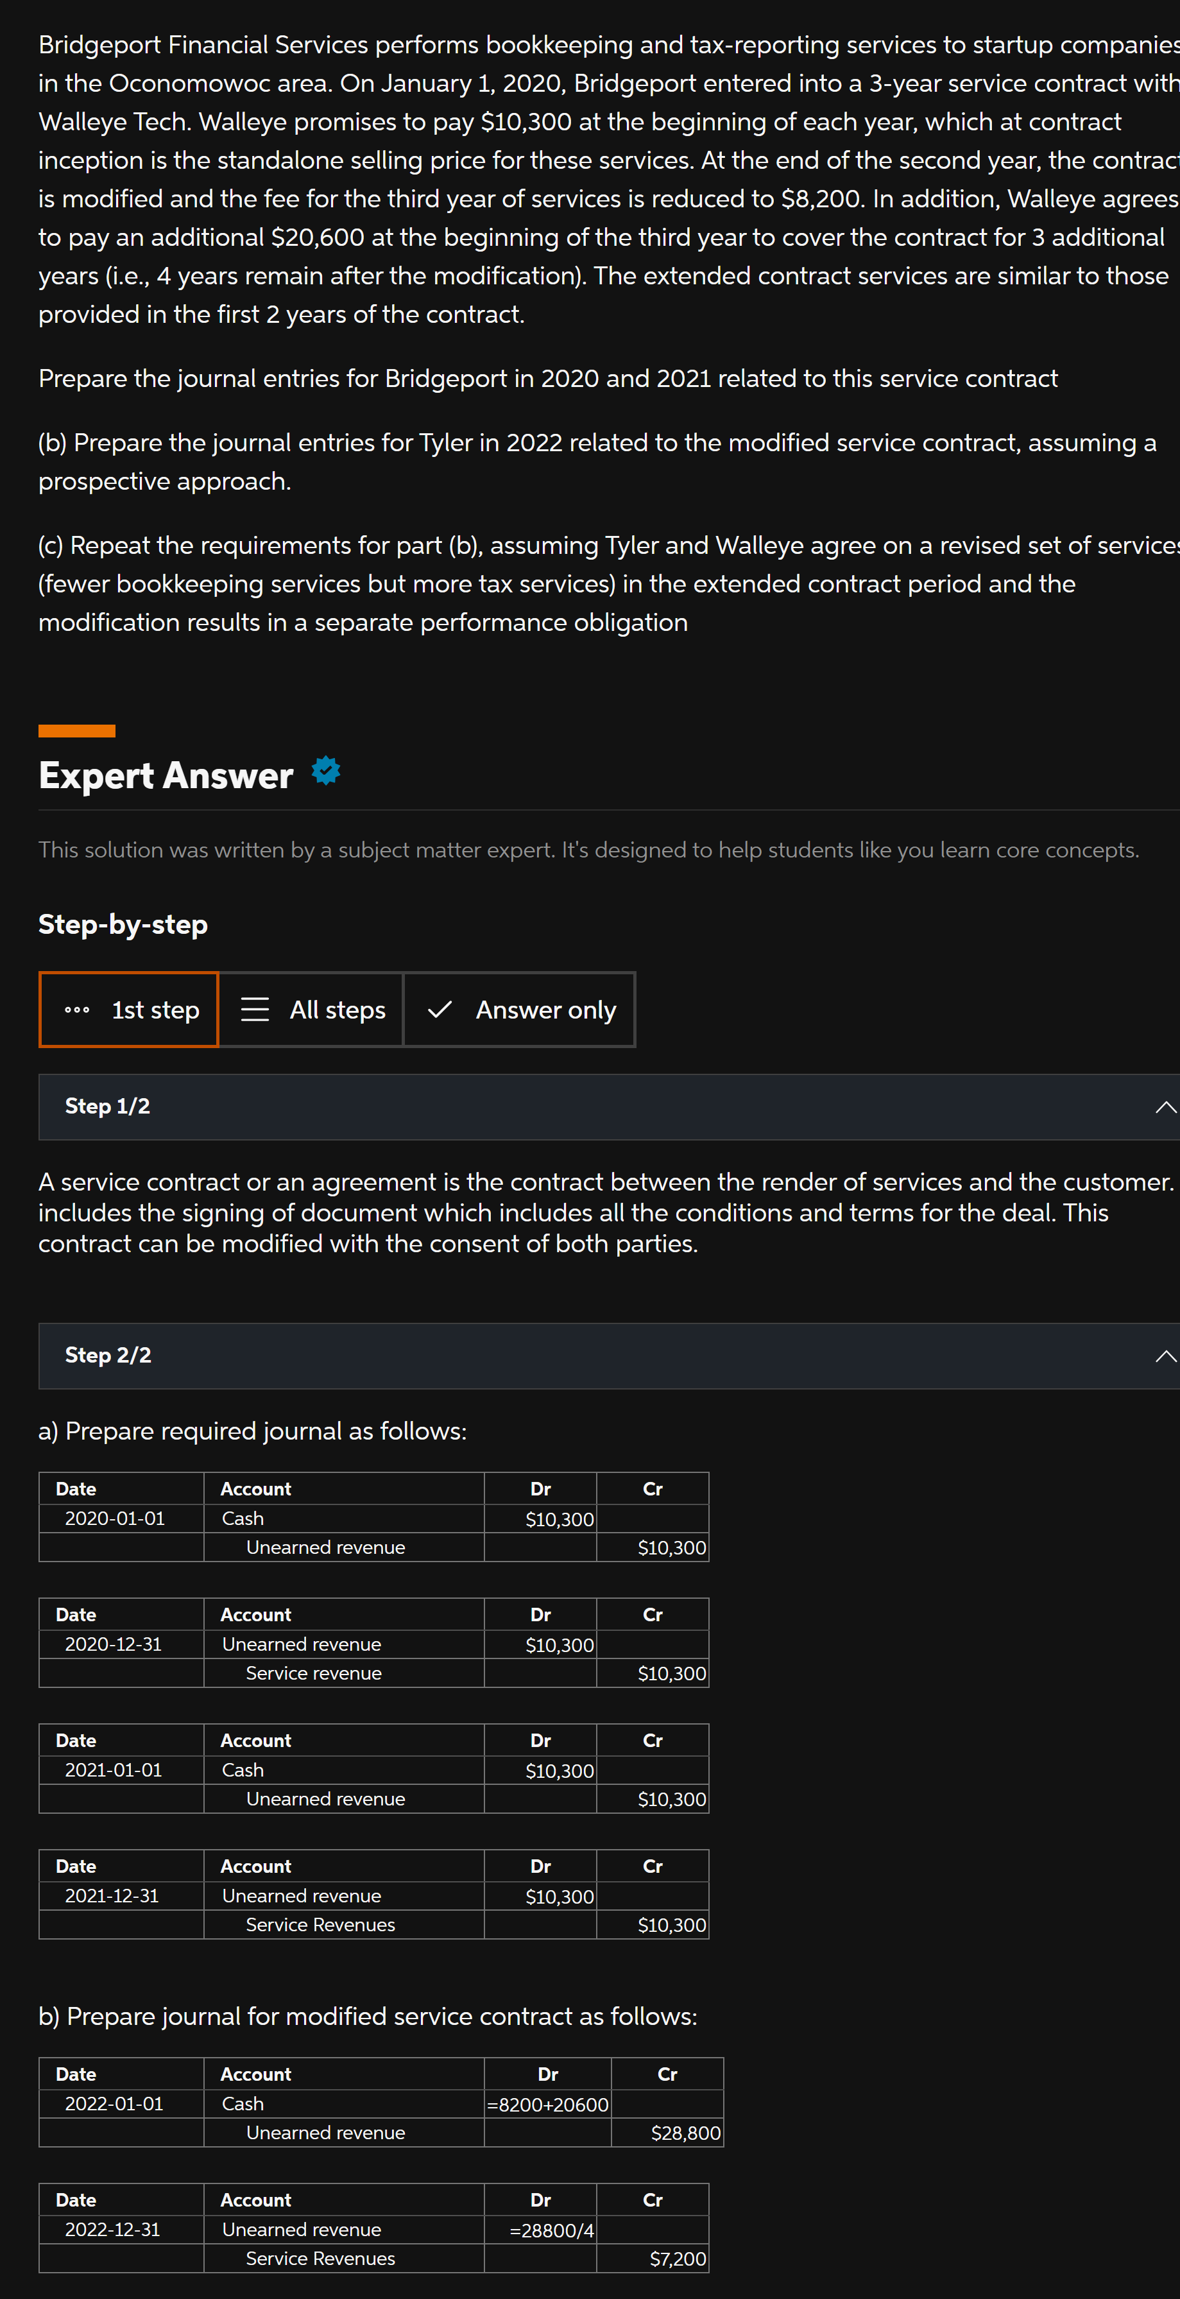Image resolution: width=1180 pixels, height=2299 pixels.
Task: Click the checkmark icon beside Answer only
Action: [x=439, y=1010]
